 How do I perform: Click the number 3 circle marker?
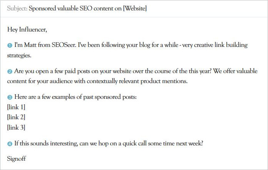click(10, 97)
